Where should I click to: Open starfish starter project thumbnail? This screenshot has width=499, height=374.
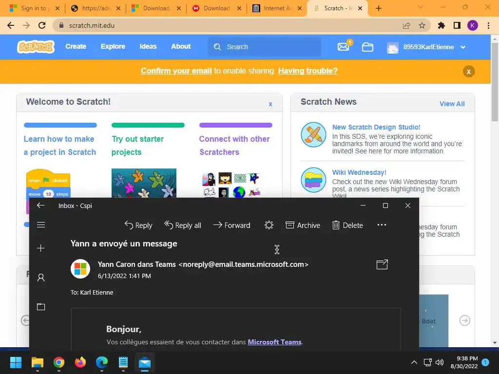pyautogui.click(x=144, y=183)
